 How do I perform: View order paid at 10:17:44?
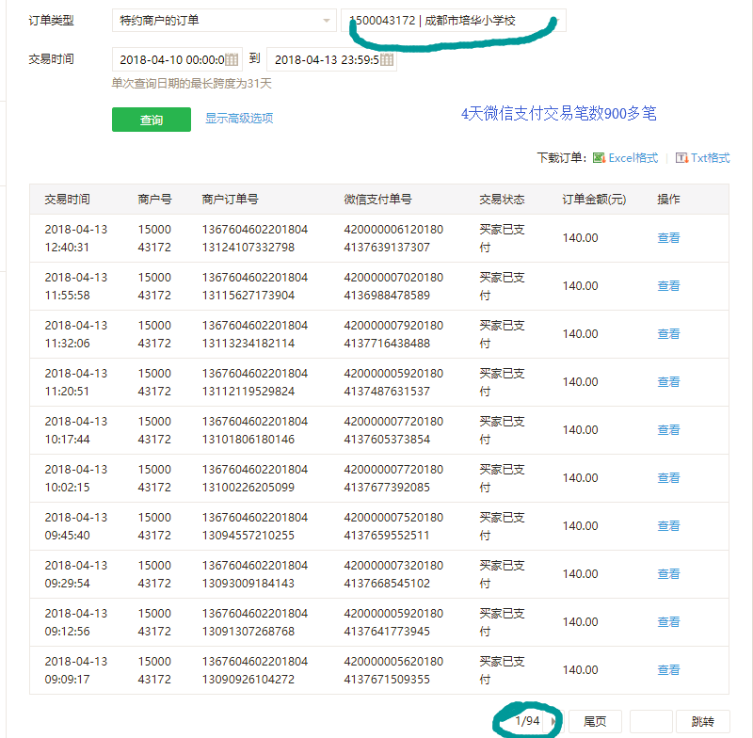668,430
